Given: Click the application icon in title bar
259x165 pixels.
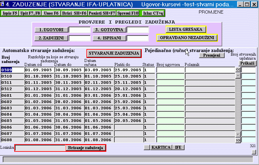Looking at the screenshot, I should [2, 4].
